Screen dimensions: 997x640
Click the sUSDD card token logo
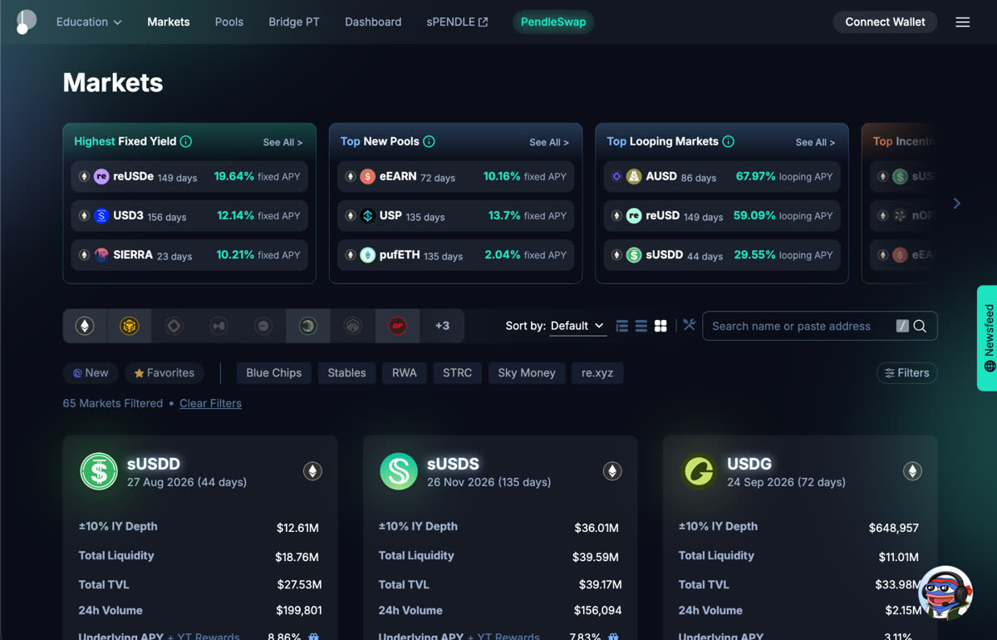pyautogui.click(x=99, y=471)
